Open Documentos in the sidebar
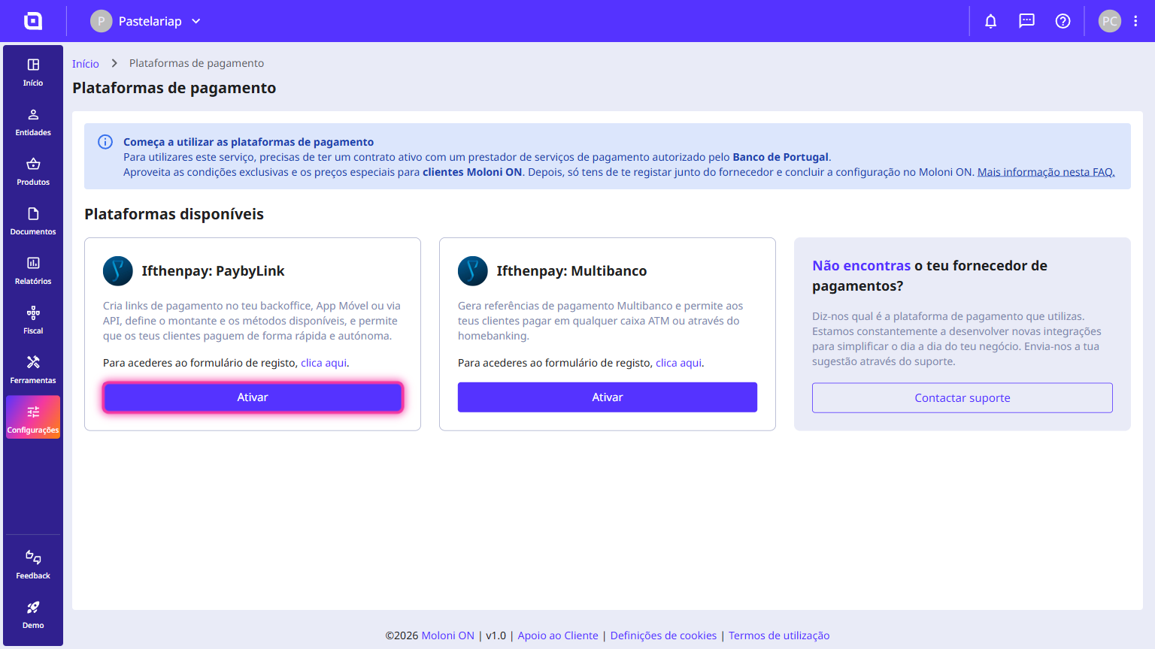The image size is (1155, 649). [33, 221]
